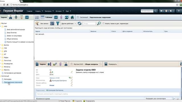The width and height of the screenshot is (182, 102).
Task: Click the magic wand icon
Action: click(x=37, y=24)
